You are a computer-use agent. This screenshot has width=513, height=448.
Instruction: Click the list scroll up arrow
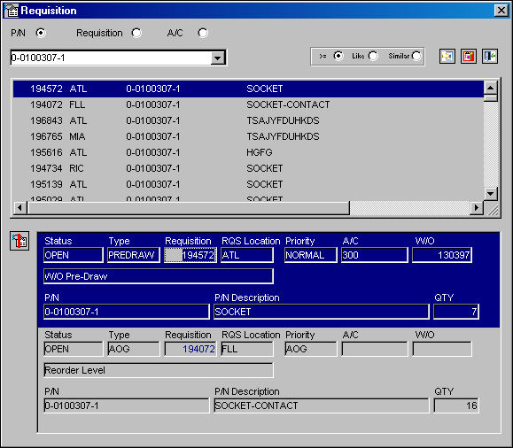pyautogui.click(x=491, y=88)
